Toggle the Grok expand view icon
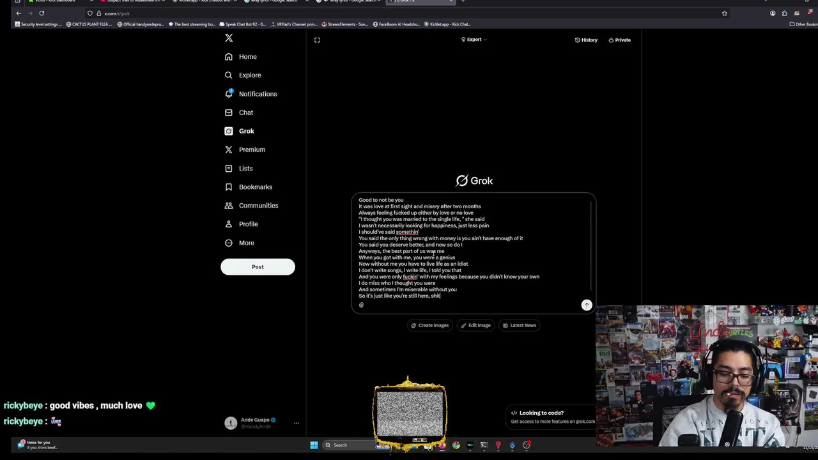Image resolution: width=818 pixels, height=460 pixels. (x=317, y=40)
